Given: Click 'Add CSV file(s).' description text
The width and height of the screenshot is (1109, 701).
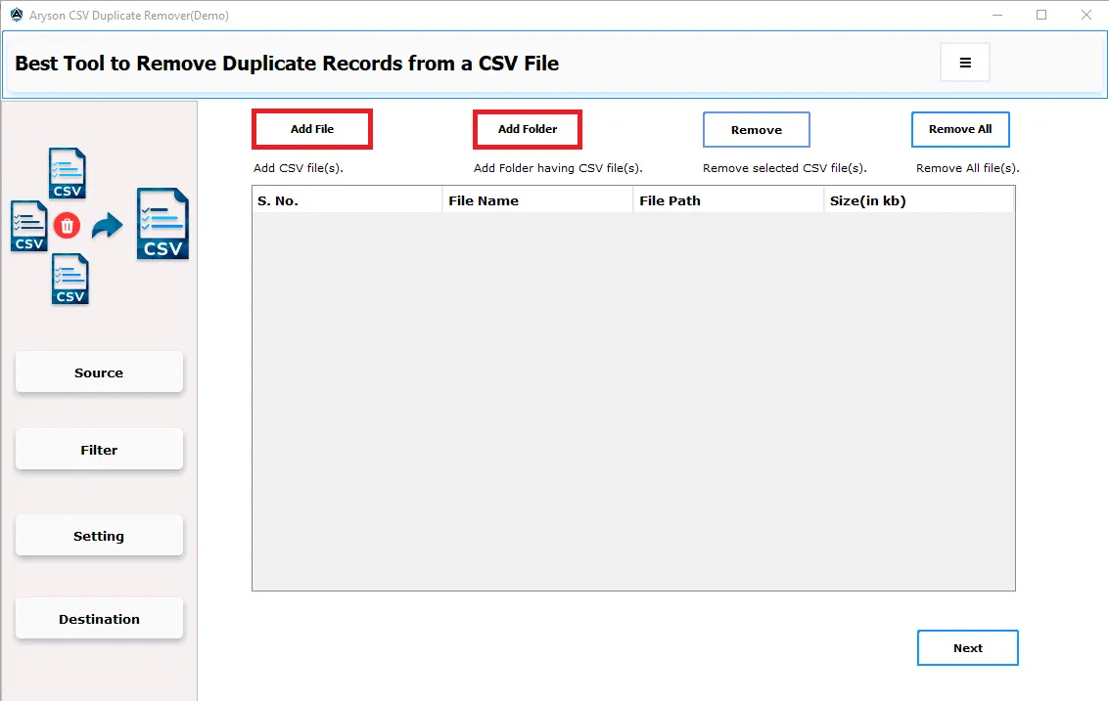Looking at the screenshot, I should [298, 168].
